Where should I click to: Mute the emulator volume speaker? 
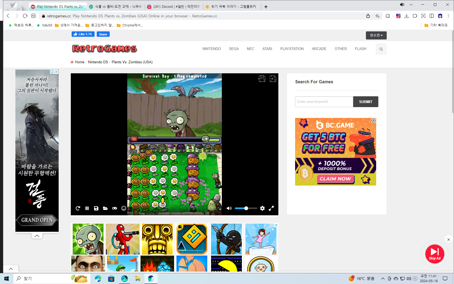(229, 208)
